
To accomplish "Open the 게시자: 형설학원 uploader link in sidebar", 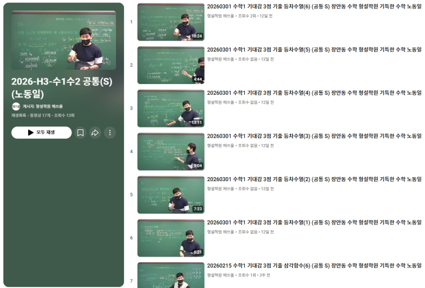I will pos(42,106).
